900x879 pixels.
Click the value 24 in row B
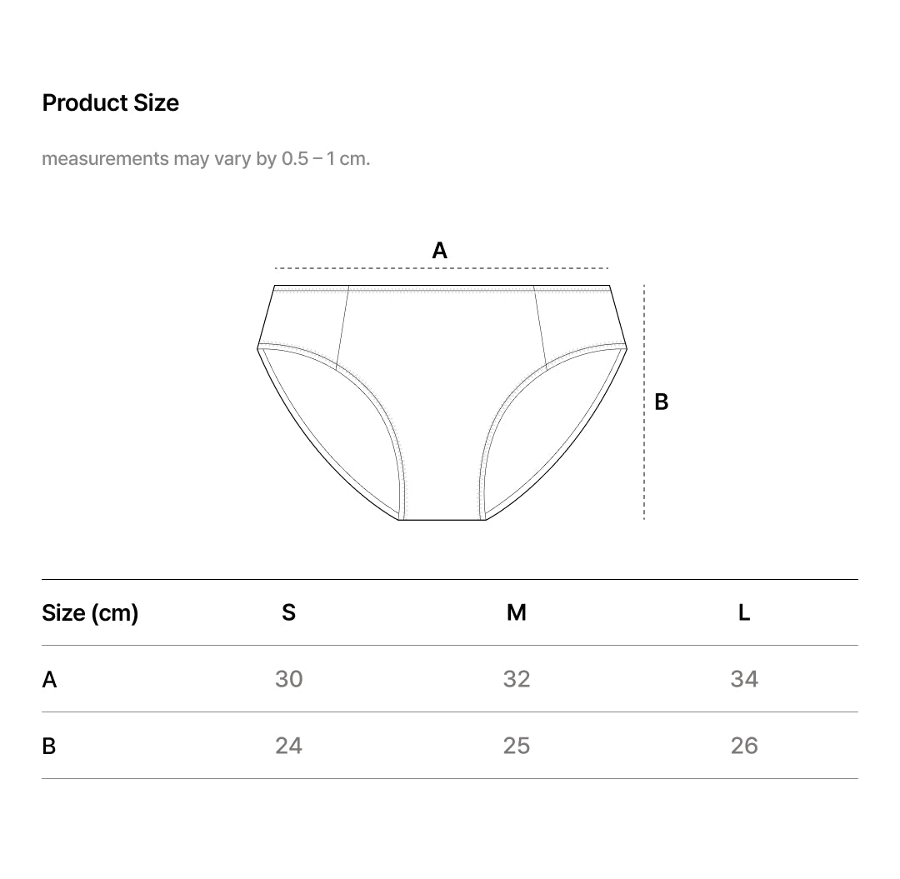click(x=288, y=746)
